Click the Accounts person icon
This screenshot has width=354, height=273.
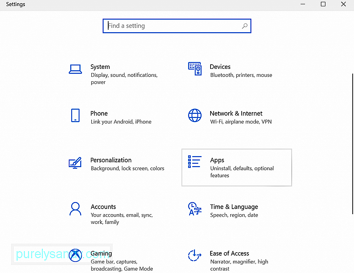point(75,209)
